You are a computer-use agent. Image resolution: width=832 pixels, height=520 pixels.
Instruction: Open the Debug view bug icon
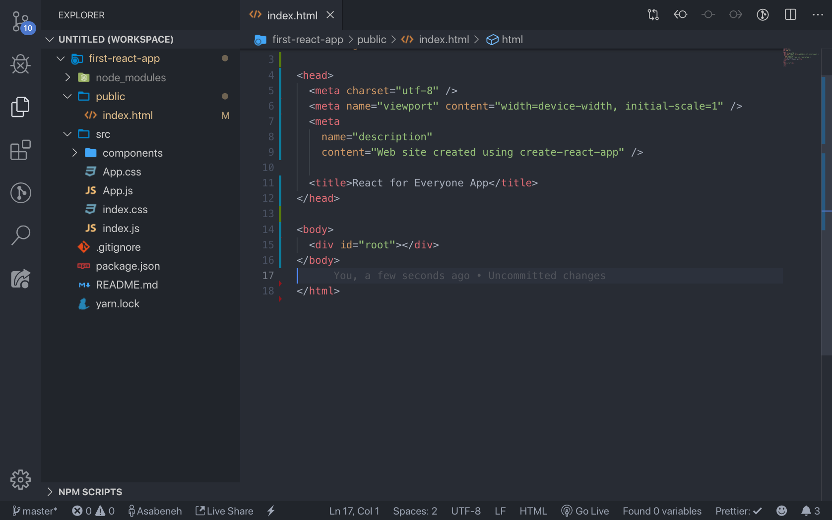(x=21, y=64)
